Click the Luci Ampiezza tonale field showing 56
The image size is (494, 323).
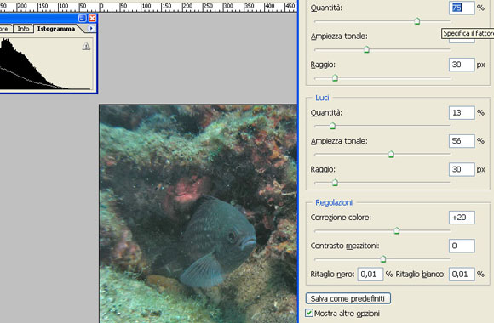click(x=462, y=141)
